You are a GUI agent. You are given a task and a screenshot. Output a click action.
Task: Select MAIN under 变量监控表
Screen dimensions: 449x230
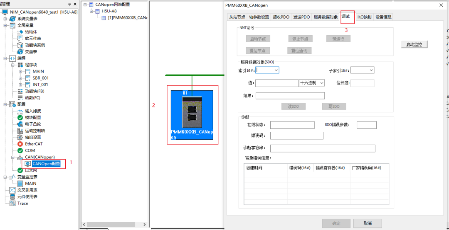[31, 184]
